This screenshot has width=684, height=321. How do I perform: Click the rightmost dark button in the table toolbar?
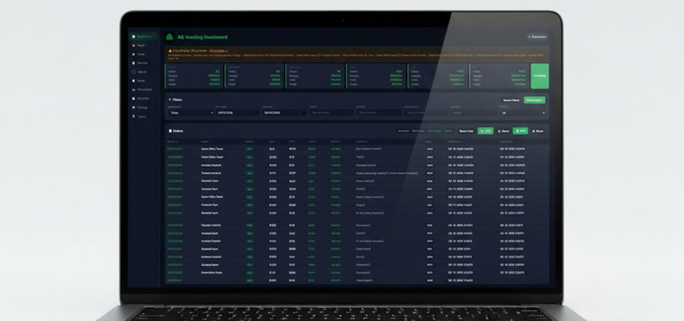[537, 131]
